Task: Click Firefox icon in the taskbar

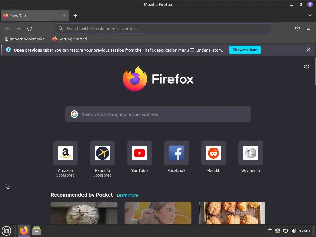Action: (24, 231)
